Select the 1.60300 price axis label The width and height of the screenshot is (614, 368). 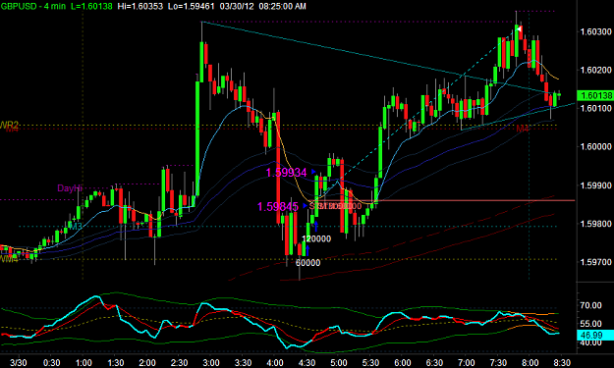(x=595, y=31)
